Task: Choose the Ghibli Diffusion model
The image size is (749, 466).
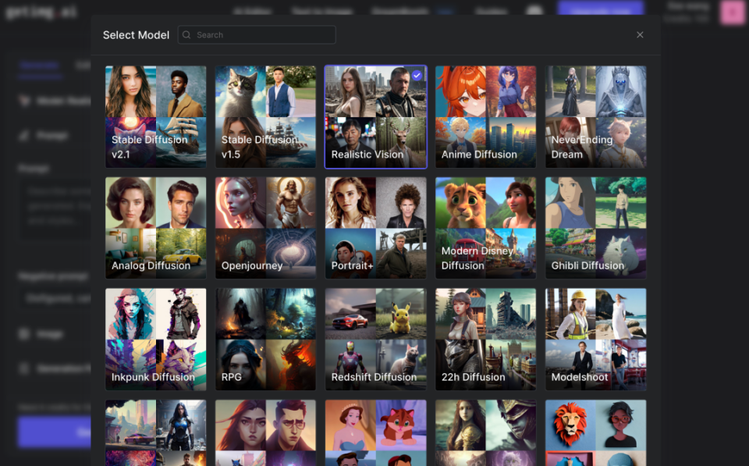Action: tap(595, 228)
